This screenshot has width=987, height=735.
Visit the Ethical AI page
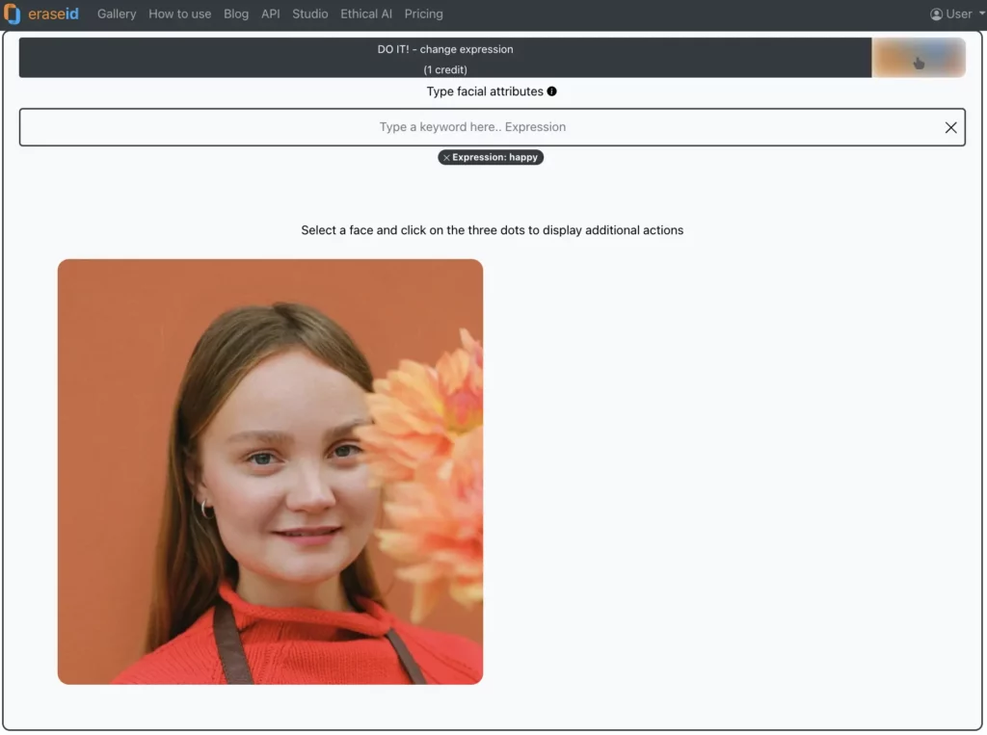(366, 14)
